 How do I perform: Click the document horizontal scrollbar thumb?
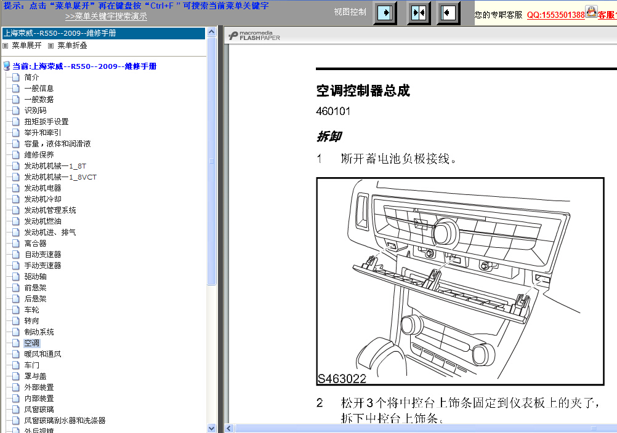pos(425,428)
